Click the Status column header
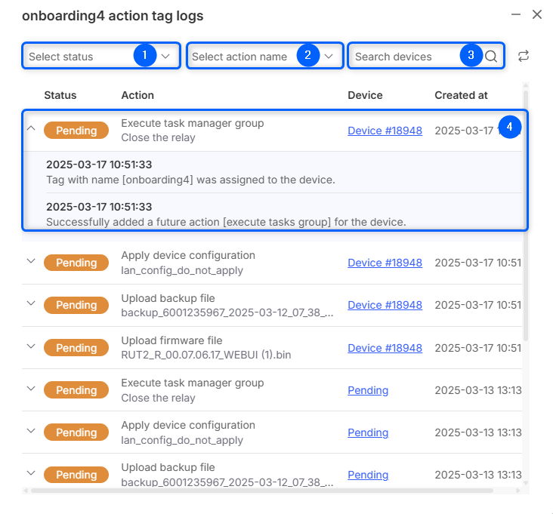Image resolution: width=553 pixels, height=514 pixels. [x=60, y=95]
